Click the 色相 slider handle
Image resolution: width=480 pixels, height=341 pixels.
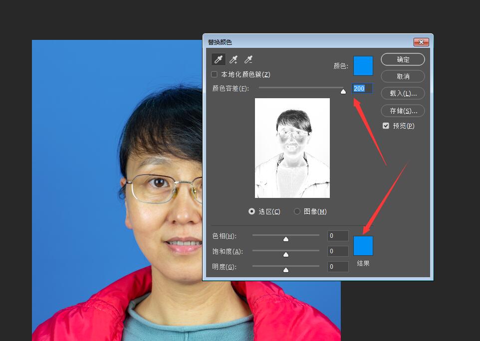[x=285, y=239]
